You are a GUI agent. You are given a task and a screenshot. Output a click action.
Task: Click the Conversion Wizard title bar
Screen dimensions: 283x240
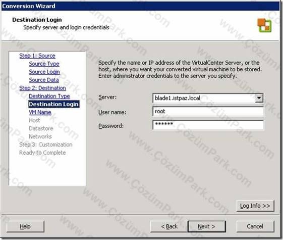tap(140, 6)
